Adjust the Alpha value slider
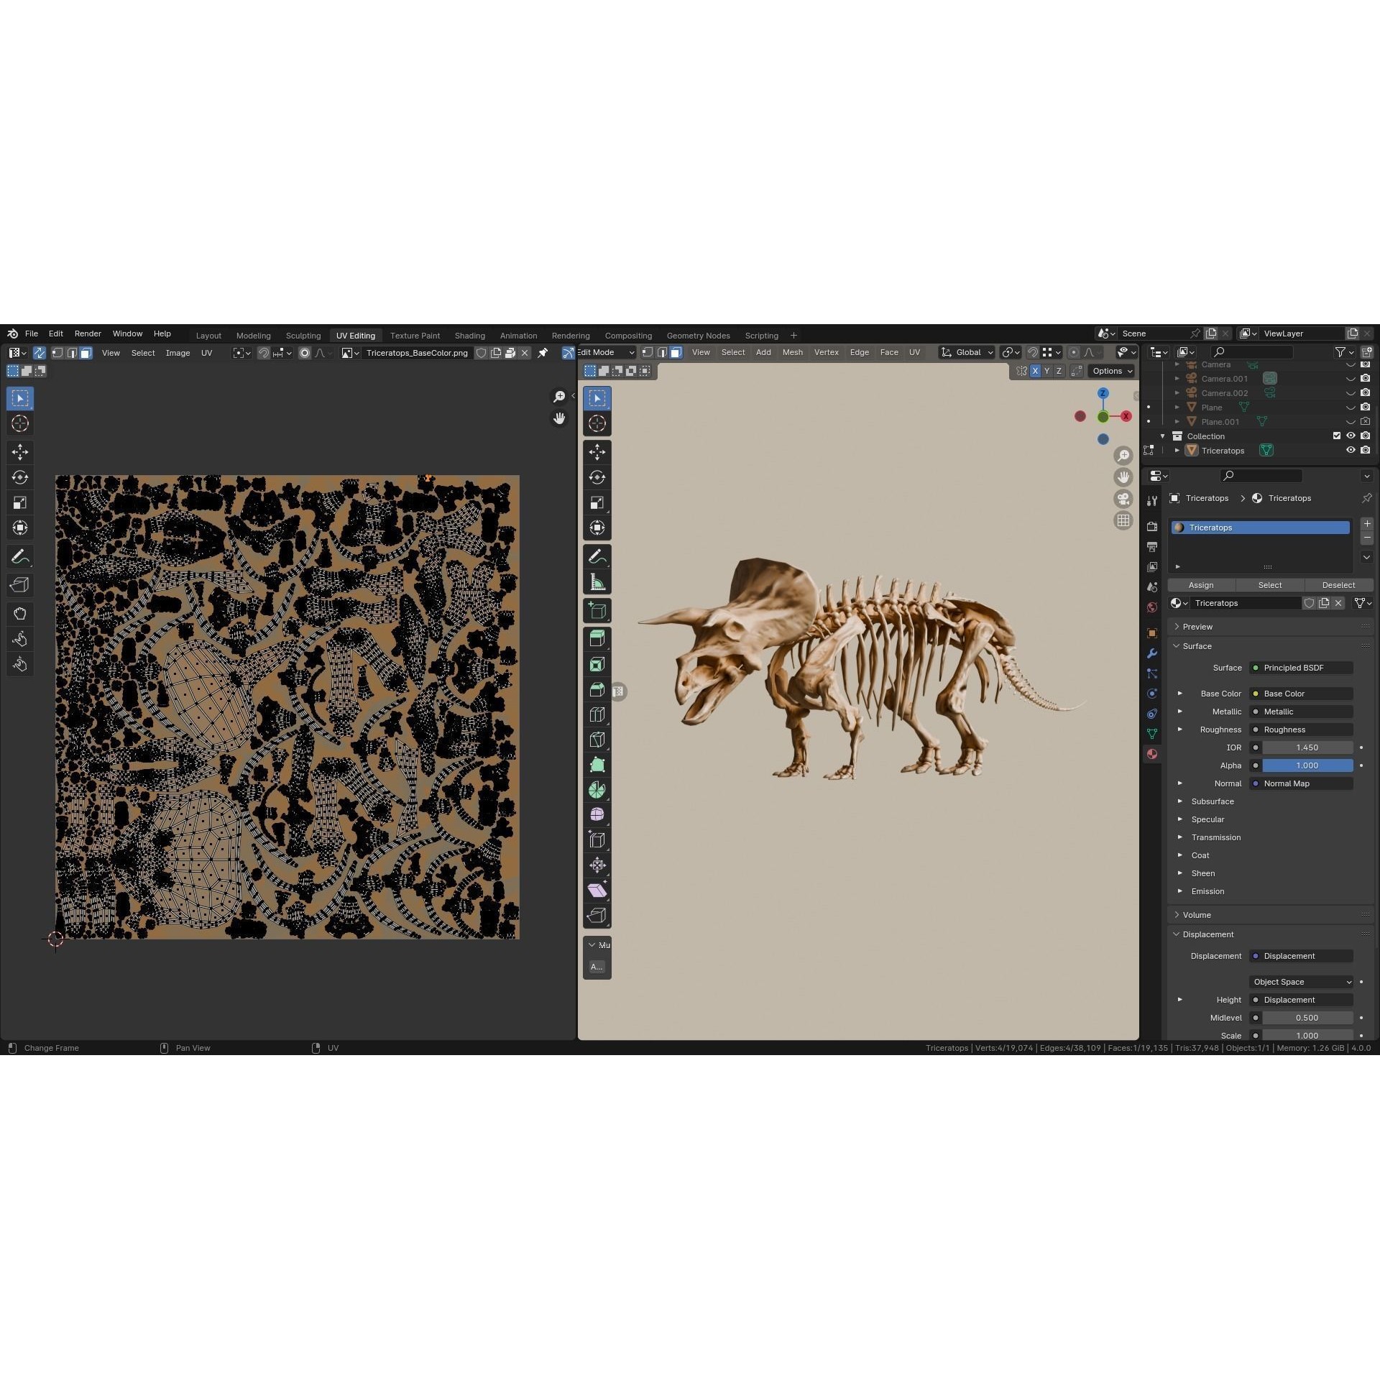Image resolution: width=1380 pixels, height=1380 pixels. tap(1307, 765)
